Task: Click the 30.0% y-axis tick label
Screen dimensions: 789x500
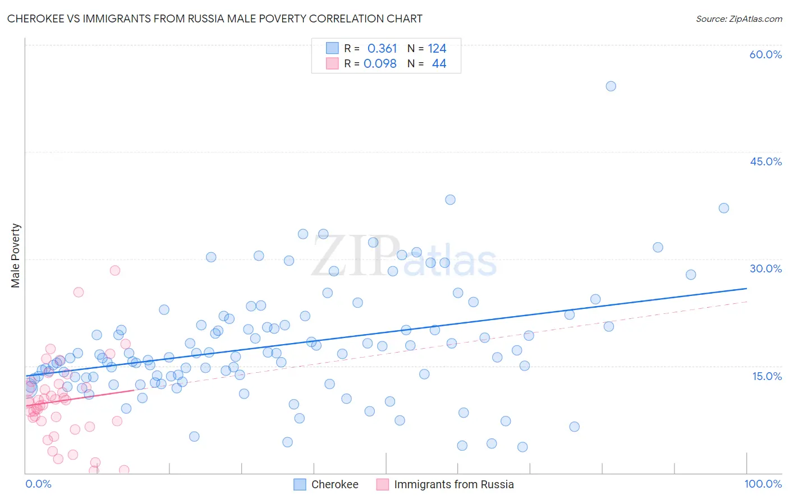Action: tap(765, 268)
